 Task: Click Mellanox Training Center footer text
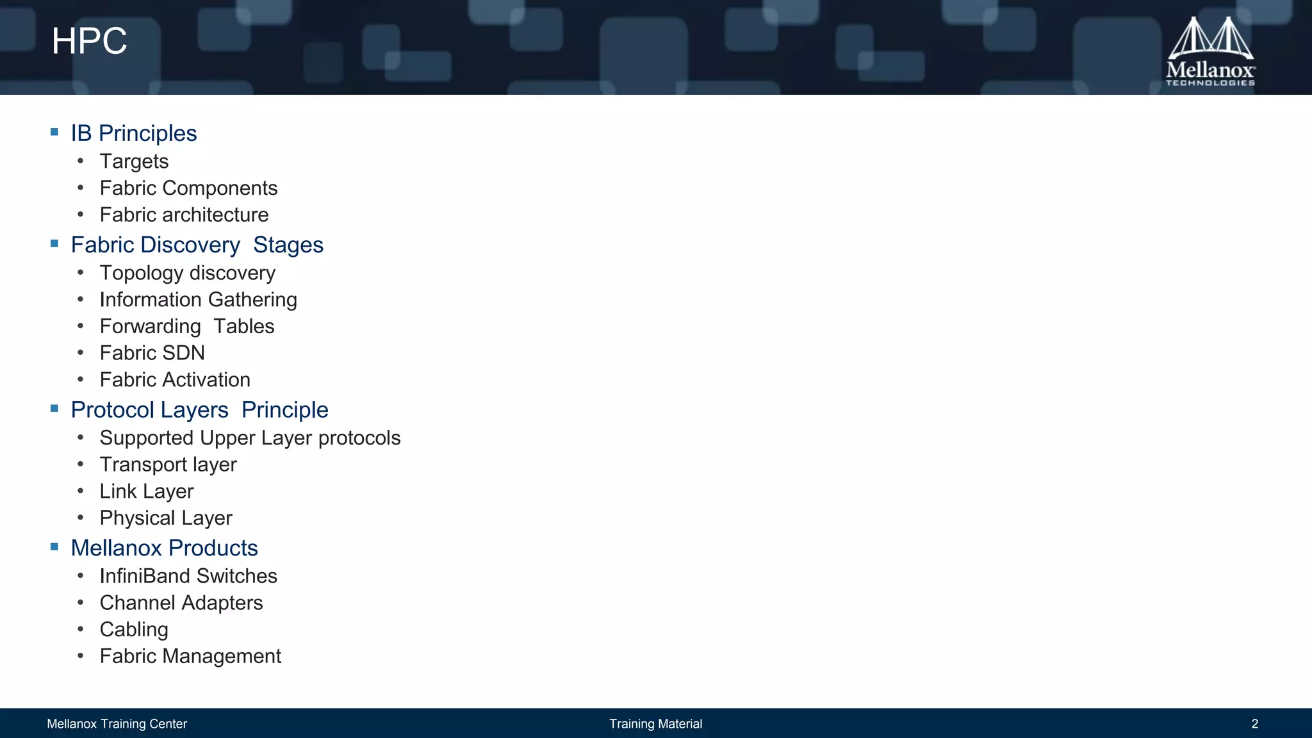[x=117, y=724]
